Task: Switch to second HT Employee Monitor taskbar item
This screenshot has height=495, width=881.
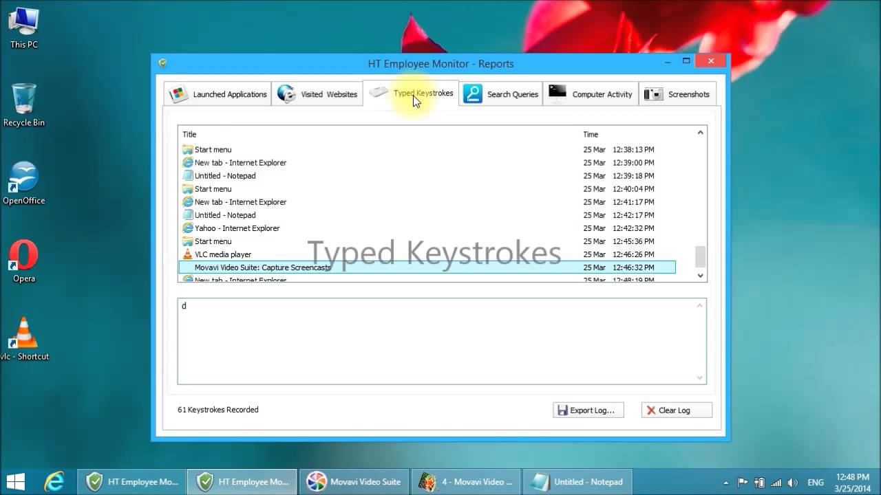Action: pos(242,482)
